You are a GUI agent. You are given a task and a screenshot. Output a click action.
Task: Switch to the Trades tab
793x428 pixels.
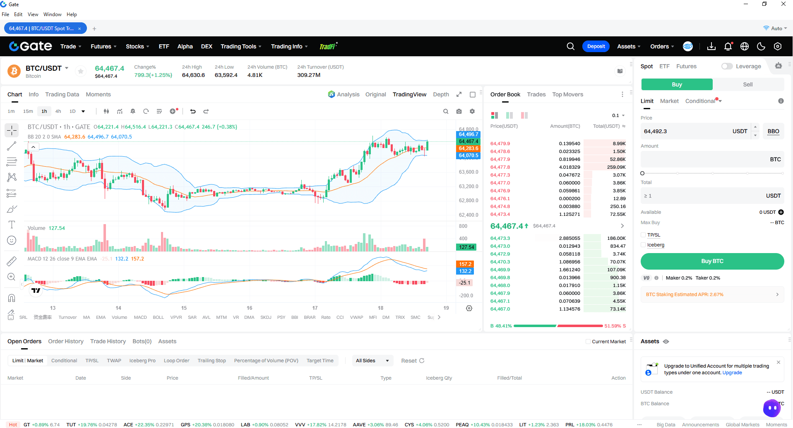(536, 94)
